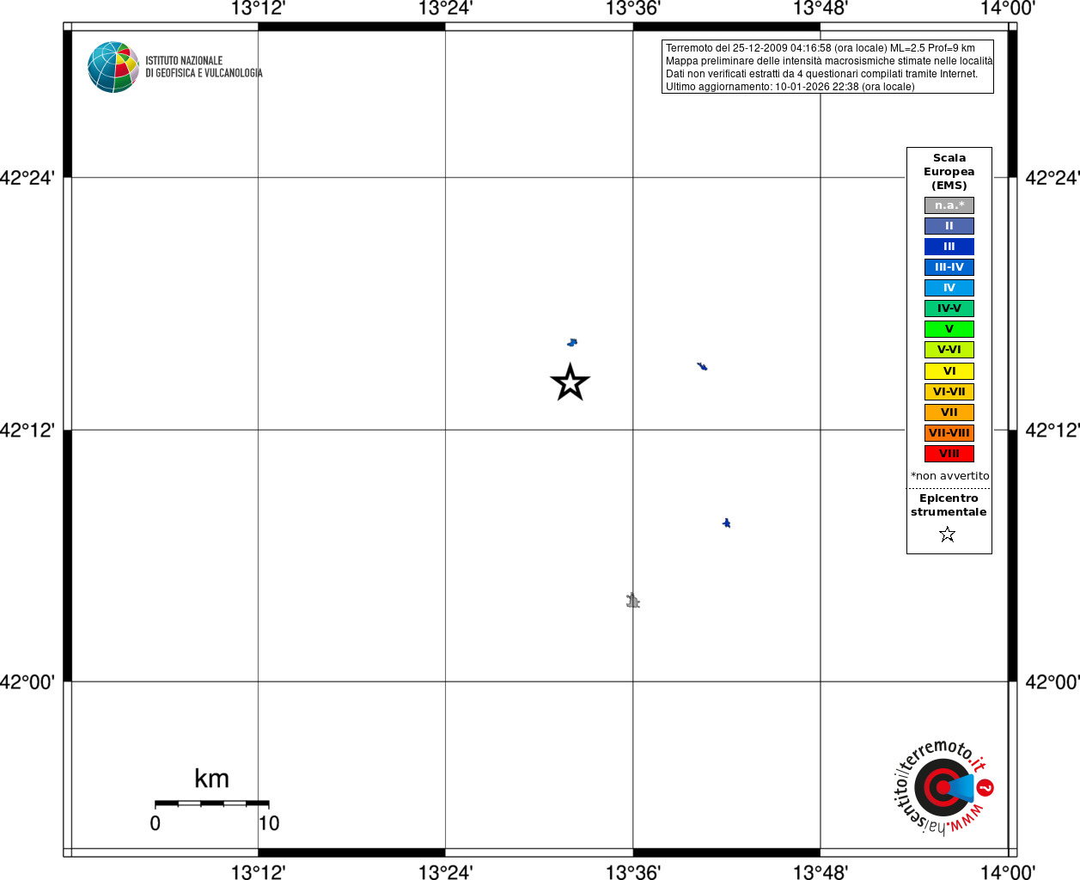Select the intensity IV cyan swatch
Image resolution: width=1080 pixels, height=880 pixels.
949,288
